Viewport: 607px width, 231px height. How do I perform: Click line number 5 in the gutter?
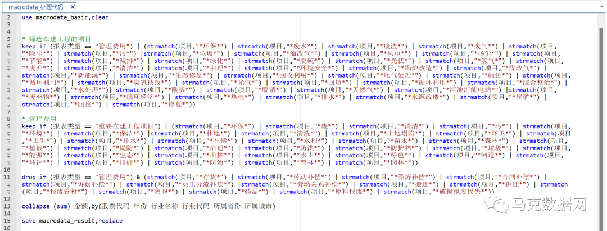(8, 39)
